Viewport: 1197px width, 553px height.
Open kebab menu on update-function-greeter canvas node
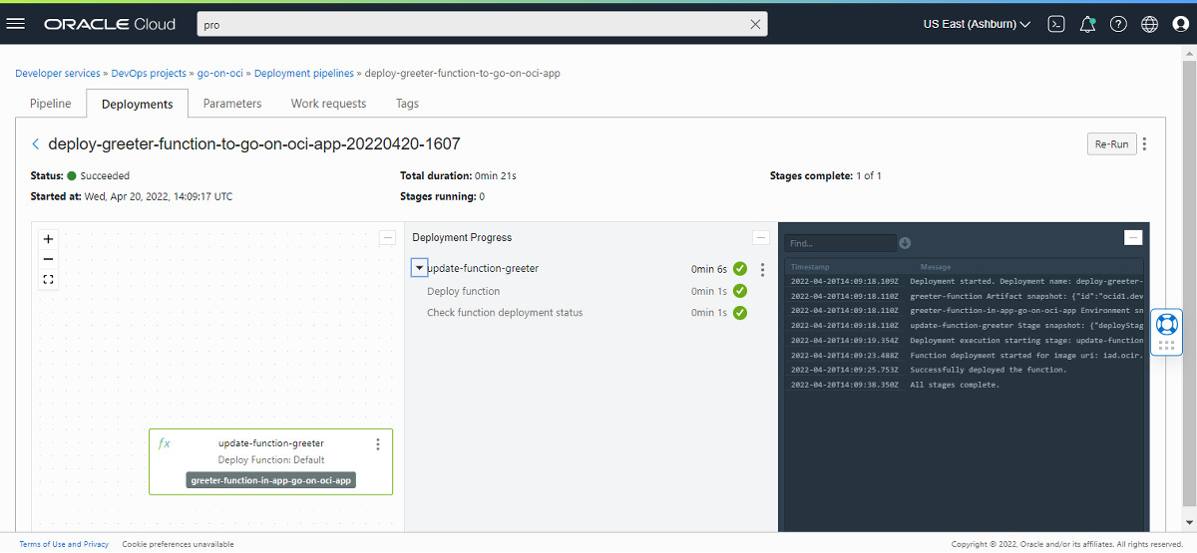(378, 444)
